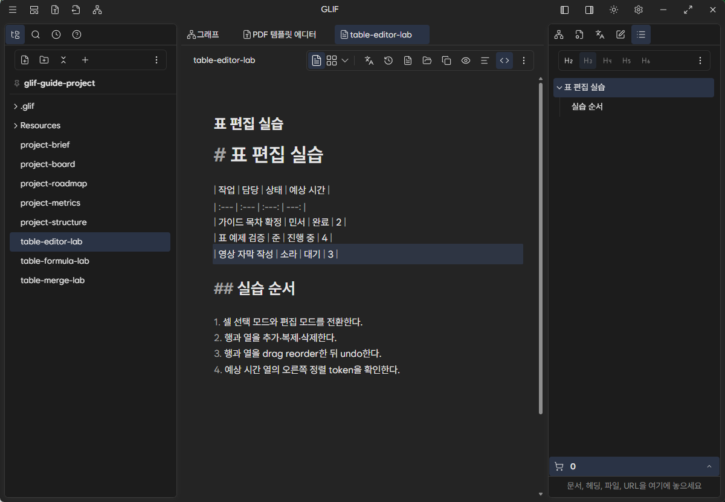
Task: Switch to single document view mode
Action: point(317,60)
